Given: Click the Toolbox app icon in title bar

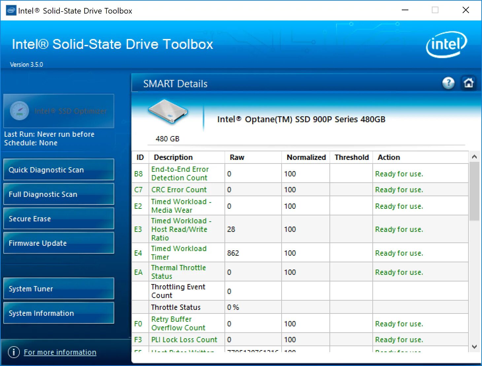Looking at the screenshot, I should (11, 11).
